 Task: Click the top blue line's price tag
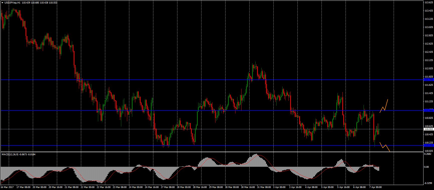tap(428, 80)
